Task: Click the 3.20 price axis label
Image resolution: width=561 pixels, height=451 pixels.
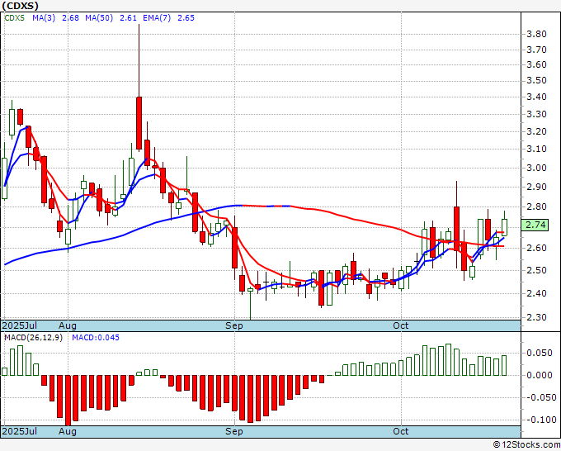Action: coord(537,131)
